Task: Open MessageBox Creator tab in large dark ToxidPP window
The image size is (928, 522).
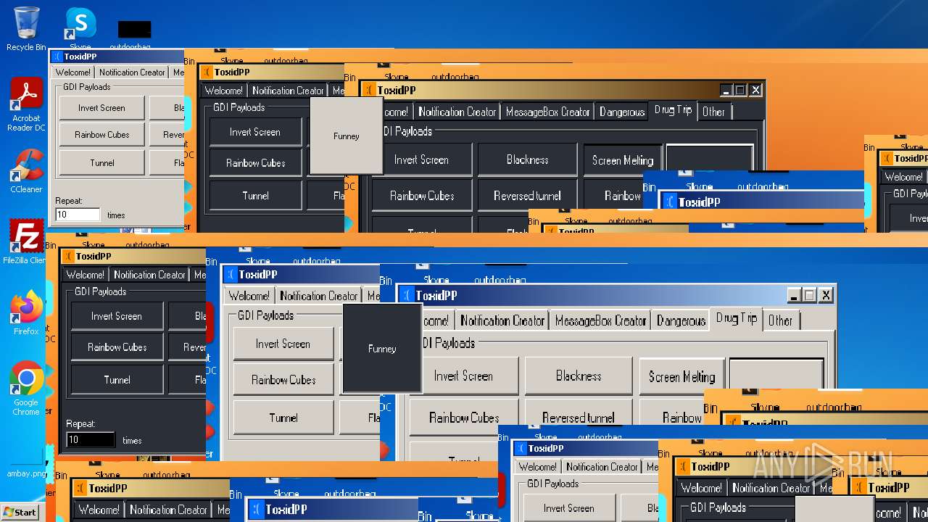Action: click(547, 112)
